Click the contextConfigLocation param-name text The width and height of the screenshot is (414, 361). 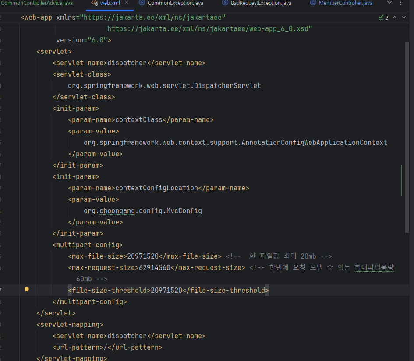coord(156,188)
